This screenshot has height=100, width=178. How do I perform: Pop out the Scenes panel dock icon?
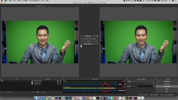coord(1,79)
